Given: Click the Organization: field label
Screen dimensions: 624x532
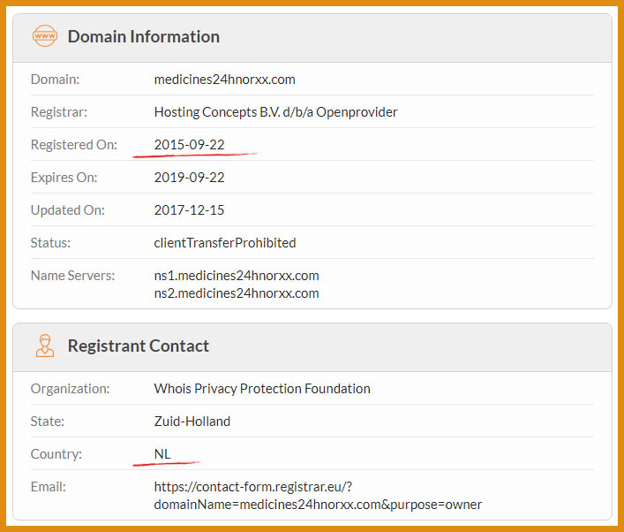Looking at the screenshot, I should click(70, 389).
